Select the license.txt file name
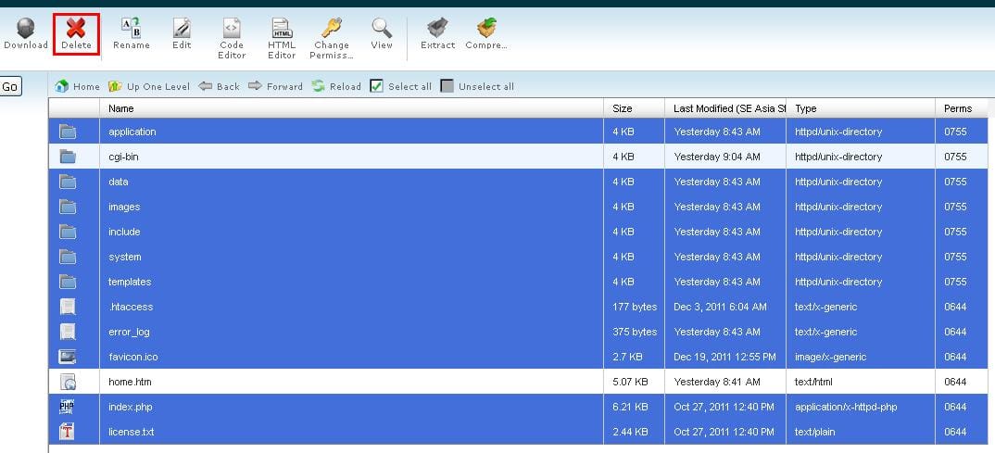 click(x=132, y=432)
